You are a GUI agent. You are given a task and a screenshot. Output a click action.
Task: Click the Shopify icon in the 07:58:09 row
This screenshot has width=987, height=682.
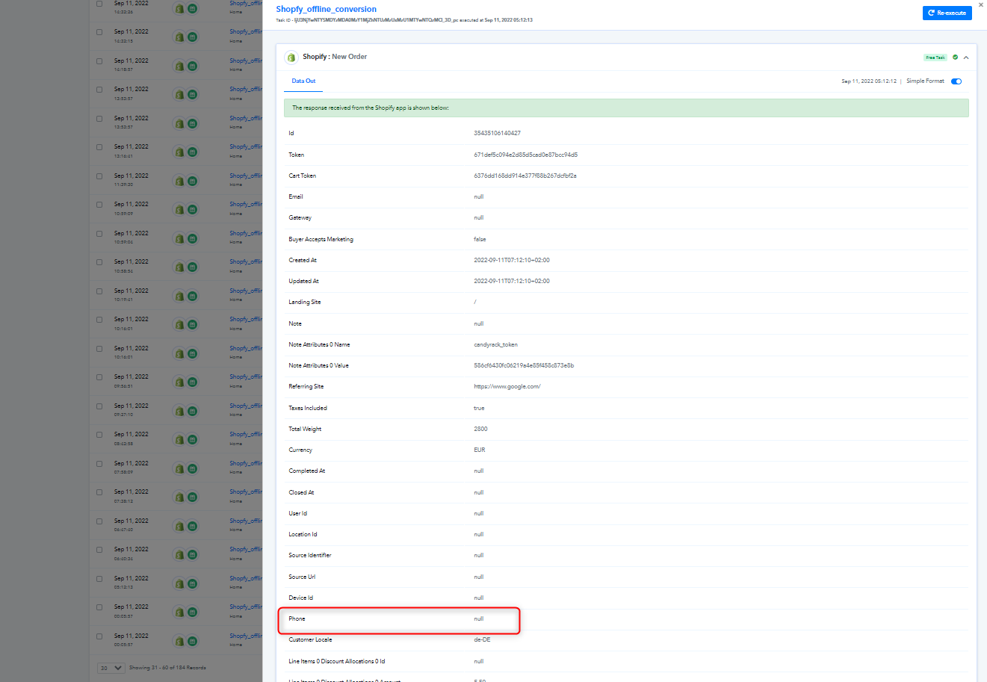pyautogui.click(x=179, y=469)
